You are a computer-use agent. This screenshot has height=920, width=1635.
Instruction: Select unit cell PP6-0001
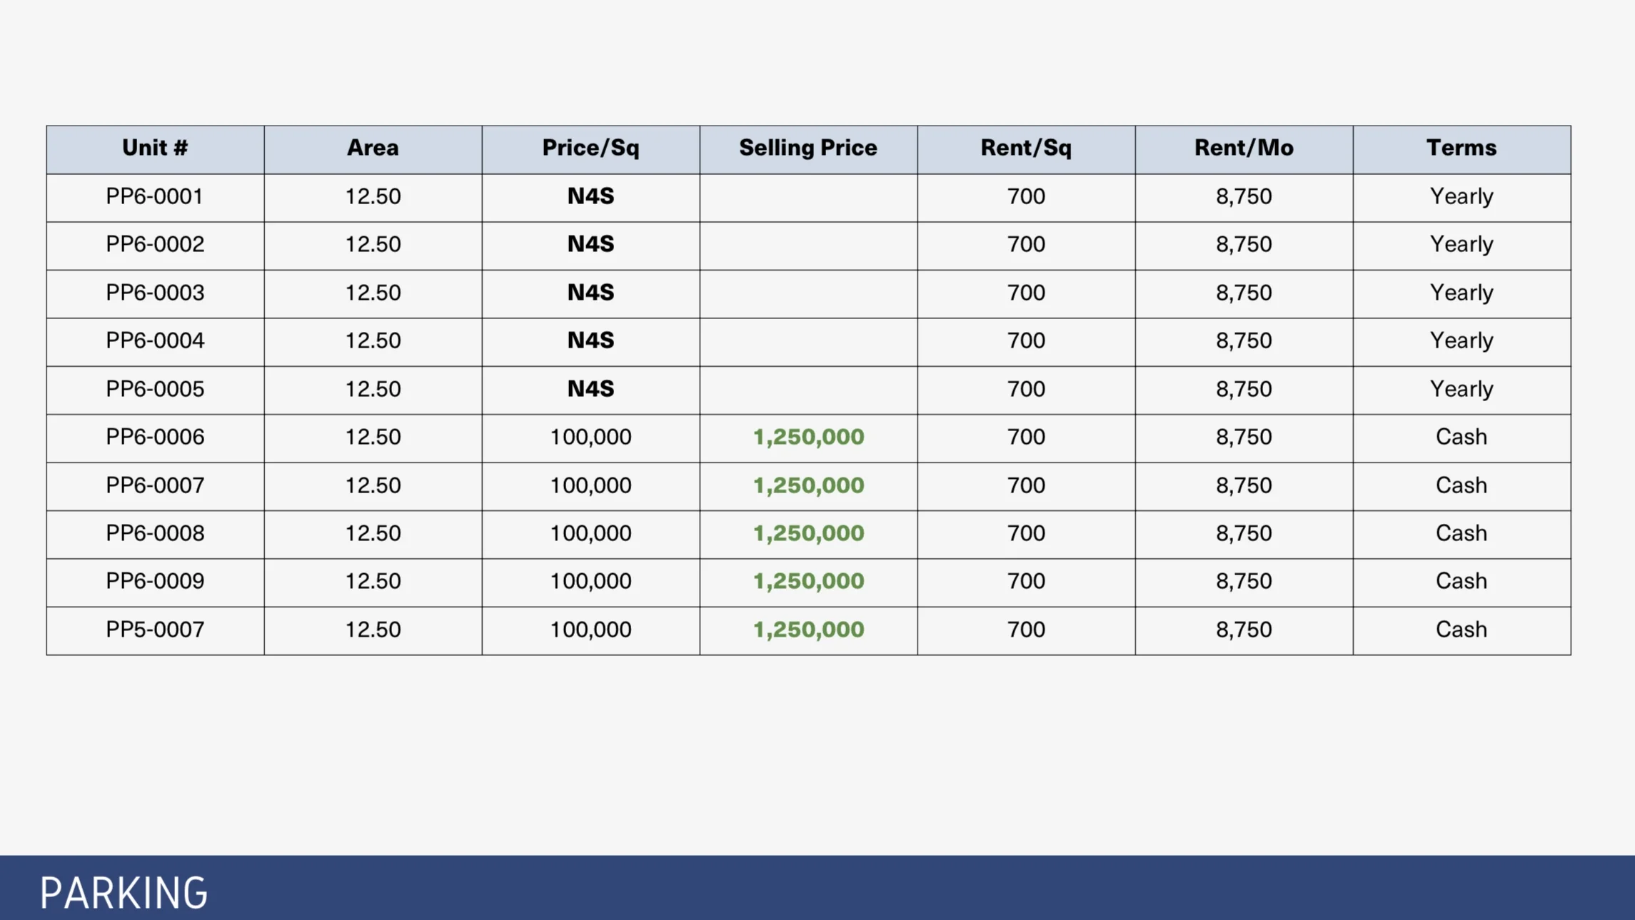click(x=155, y=196)
